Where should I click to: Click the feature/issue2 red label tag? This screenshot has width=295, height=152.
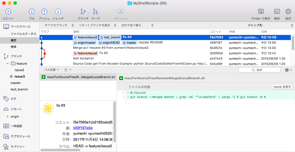[x=85, y=53]
